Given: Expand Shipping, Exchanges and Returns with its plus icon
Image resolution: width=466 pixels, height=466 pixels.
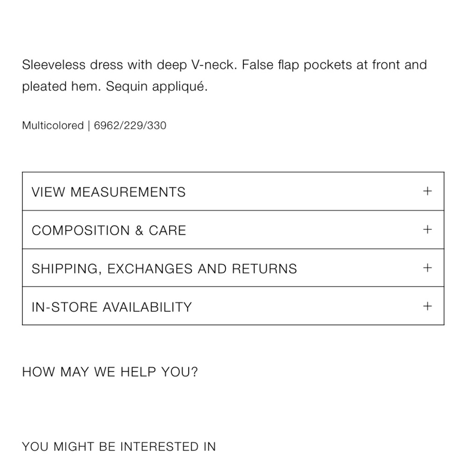Looking at the screenshot, I should pyautogui.click(x=427, y=268).
